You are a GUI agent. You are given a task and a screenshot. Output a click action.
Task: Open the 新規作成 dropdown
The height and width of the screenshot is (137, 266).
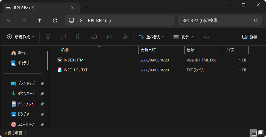[20, 37]
